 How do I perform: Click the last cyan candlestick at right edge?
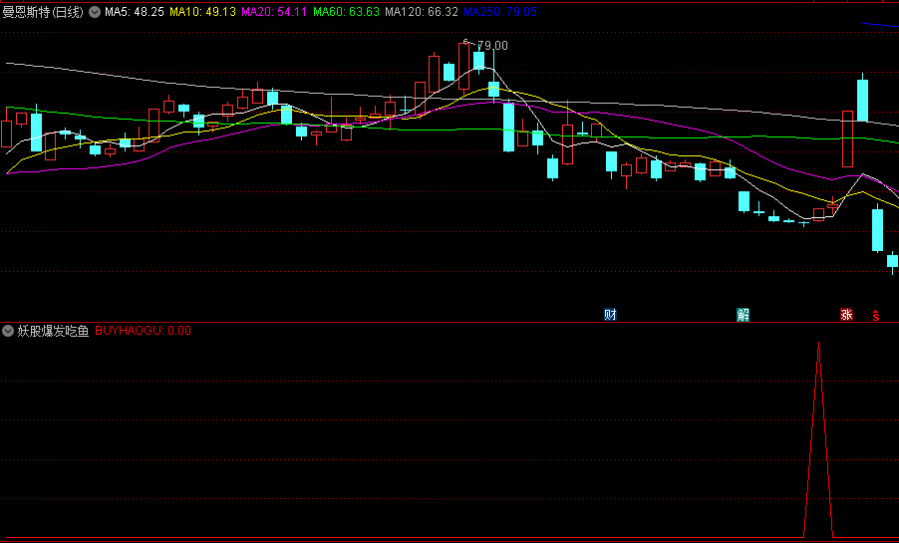pyautogui.click(x=893, y=261)
